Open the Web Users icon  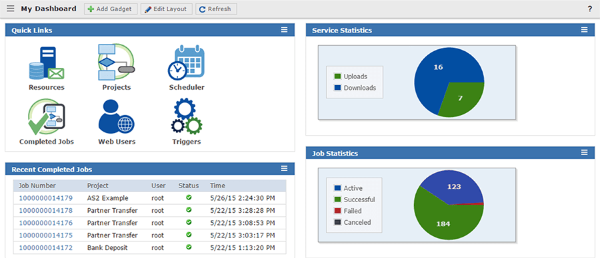click(x=116, y=116)
